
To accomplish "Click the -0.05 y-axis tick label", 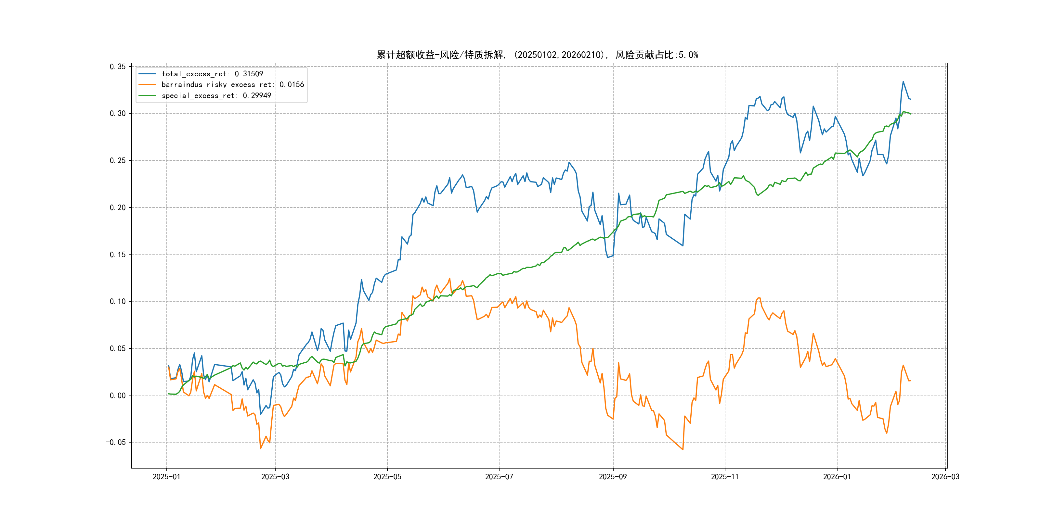I will 116,442.
